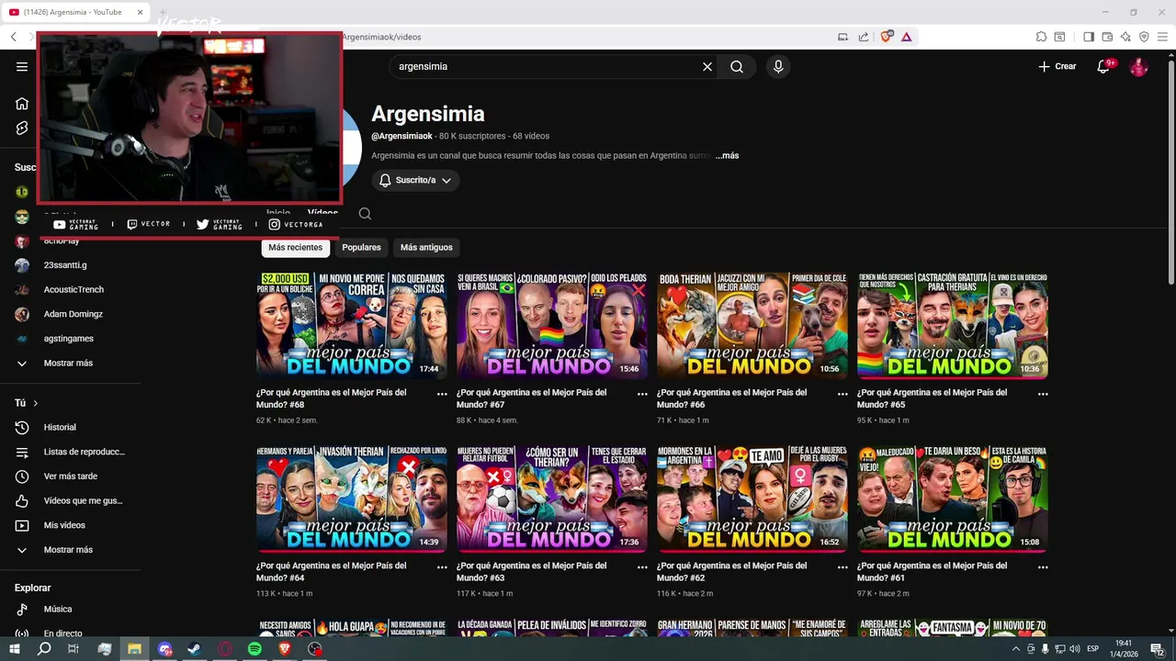Click the Crear button
The height and width of the screenshot is (661, 1176).
[x=1057, y=67]
